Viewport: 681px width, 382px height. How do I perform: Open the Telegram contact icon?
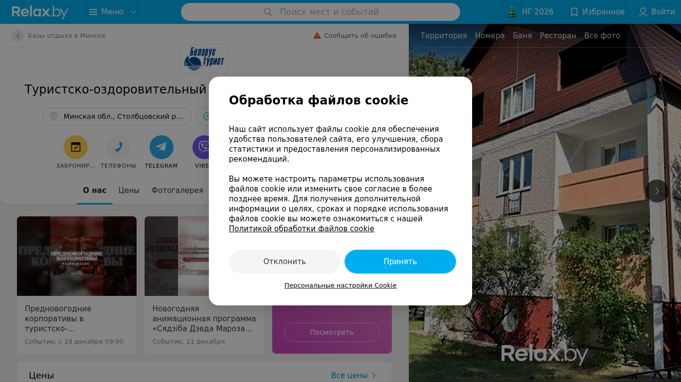(162, 147)
